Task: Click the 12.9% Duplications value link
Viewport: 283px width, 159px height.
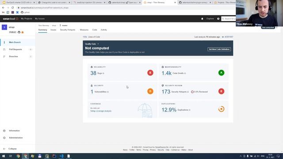Action: coord(169,110)
